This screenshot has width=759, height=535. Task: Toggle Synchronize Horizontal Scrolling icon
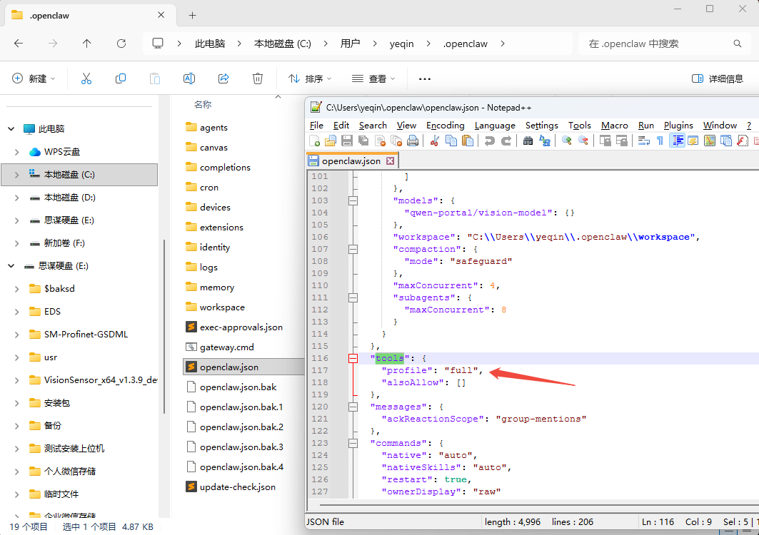pyautogui.click(x=621, y=141)
